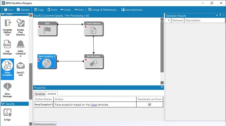The height and width of the screenshot is (126, 226).
Task: Select the Raise Exception 0 node
Action: [x=47, y=61]
